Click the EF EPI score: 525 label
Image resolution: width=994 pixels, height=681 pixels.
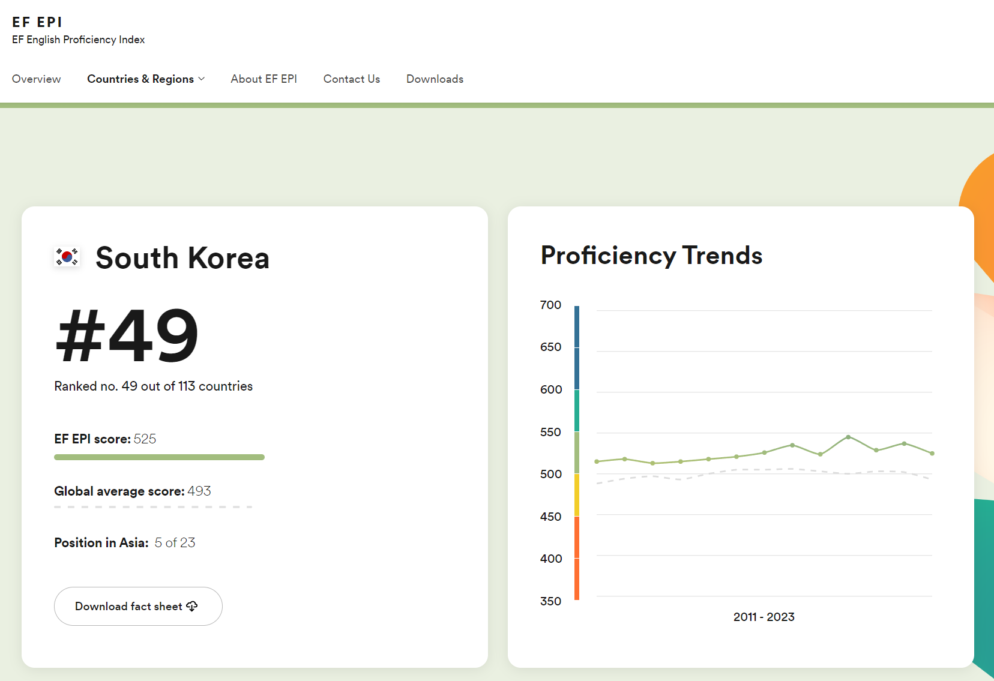tap(105, 439)
